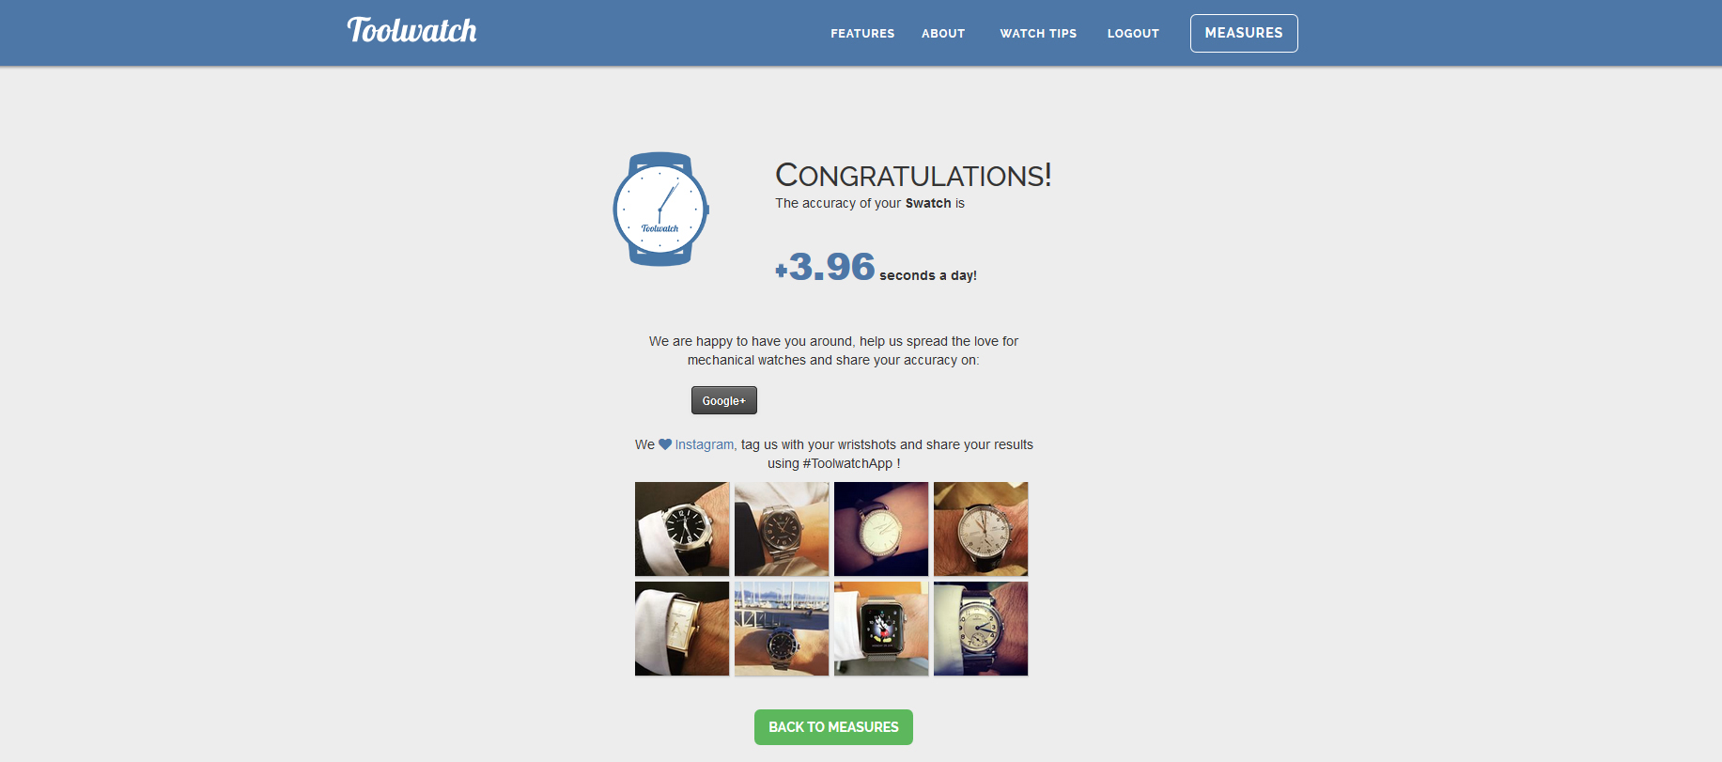
Task: Open the blue-hands watch with suit photo
Action: click(x=981, y=629)
